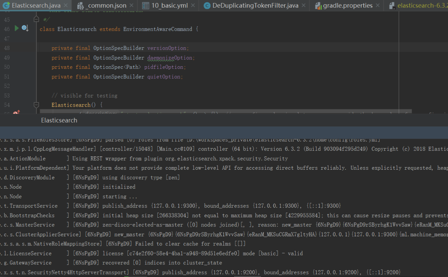Click the Elasticsearch() constructor name
Image resolution: width=448 pixels, height=277 pixels.
pos(71,105)
